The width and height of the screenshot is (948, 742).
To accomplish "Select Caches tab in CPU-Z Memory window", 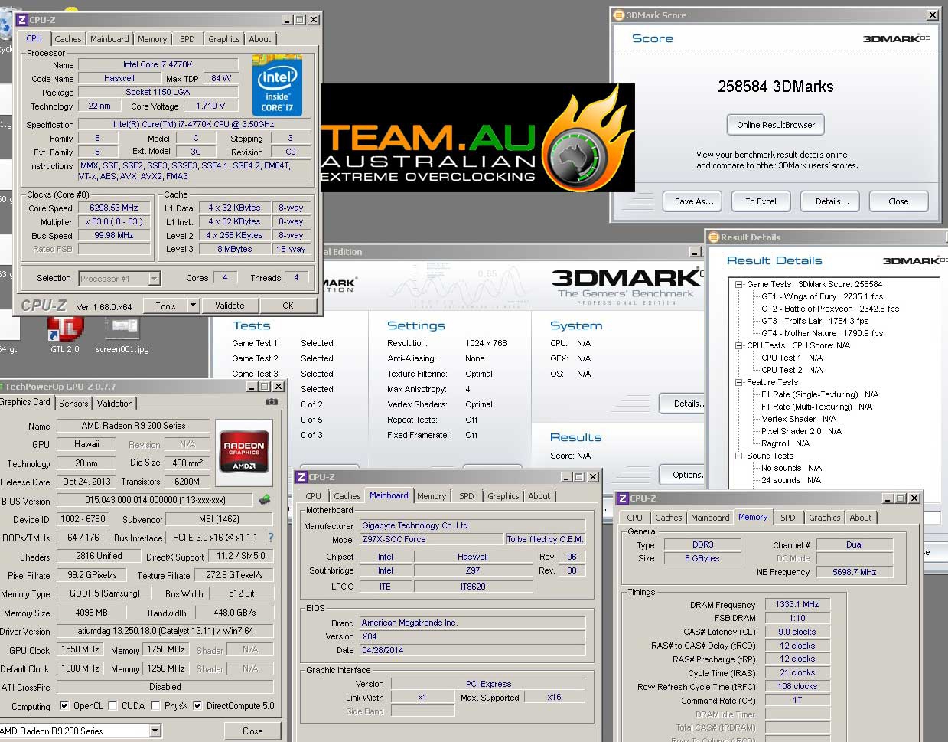I will [x=668, y=518].
